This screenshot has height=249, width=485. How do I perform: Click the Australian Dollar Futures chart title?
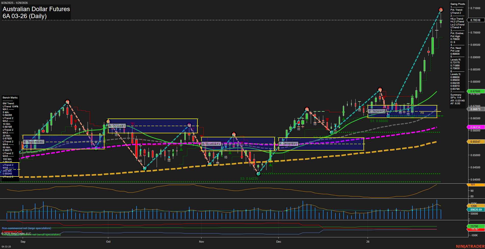pos(36,9)
